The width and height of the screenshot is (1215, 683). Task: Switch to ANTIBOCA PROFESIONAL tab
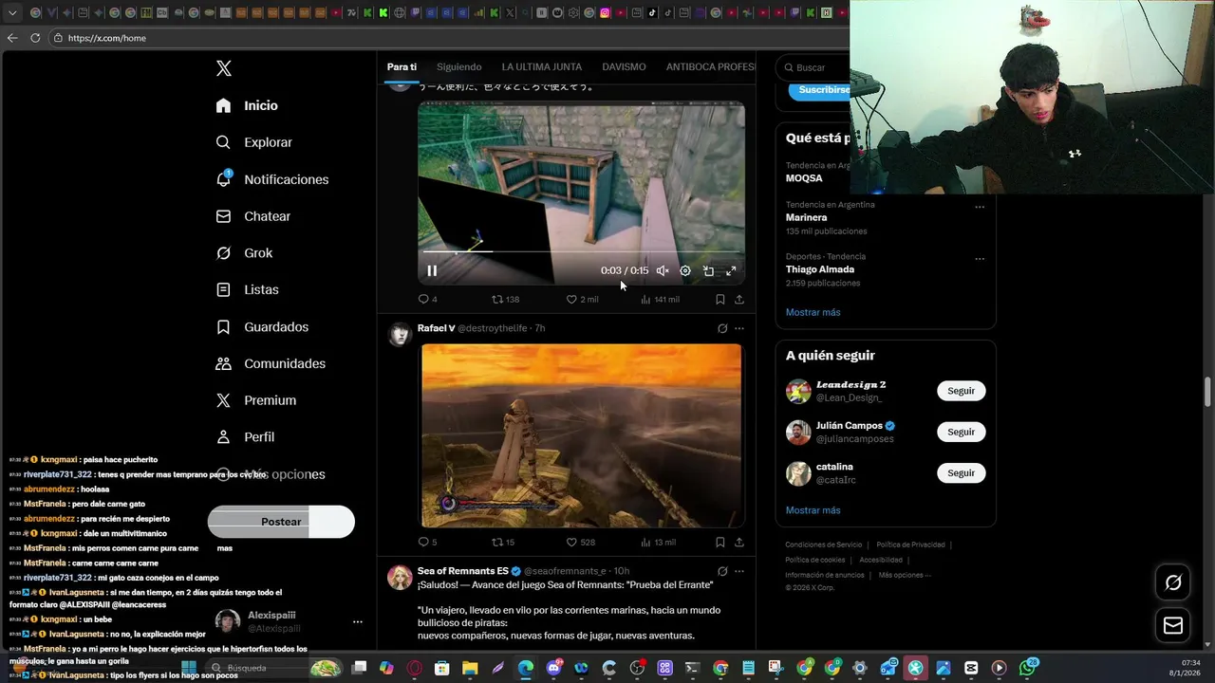point(711,67)
